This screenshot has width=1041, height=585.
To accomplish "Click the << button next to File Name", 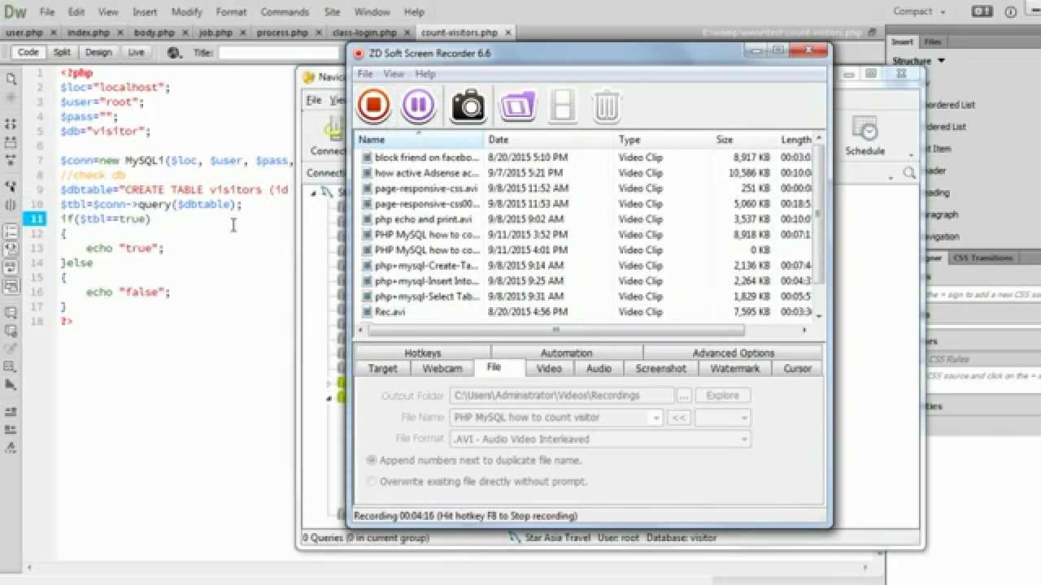I will coord(679,418).
